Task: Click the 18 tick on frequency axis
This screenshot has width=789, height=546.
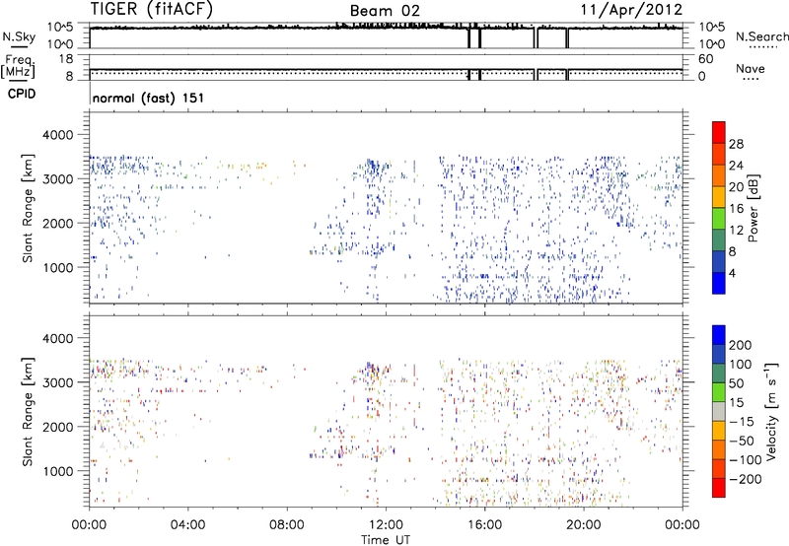Action: 66,59
